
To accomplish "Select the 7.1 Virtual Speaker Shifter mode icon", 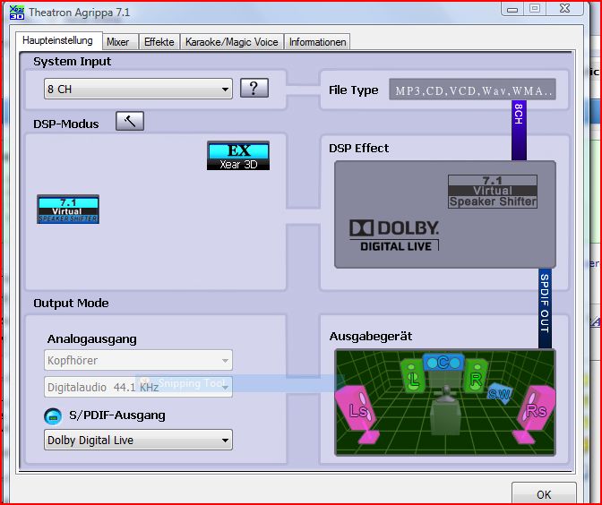I will click(68, 210).
